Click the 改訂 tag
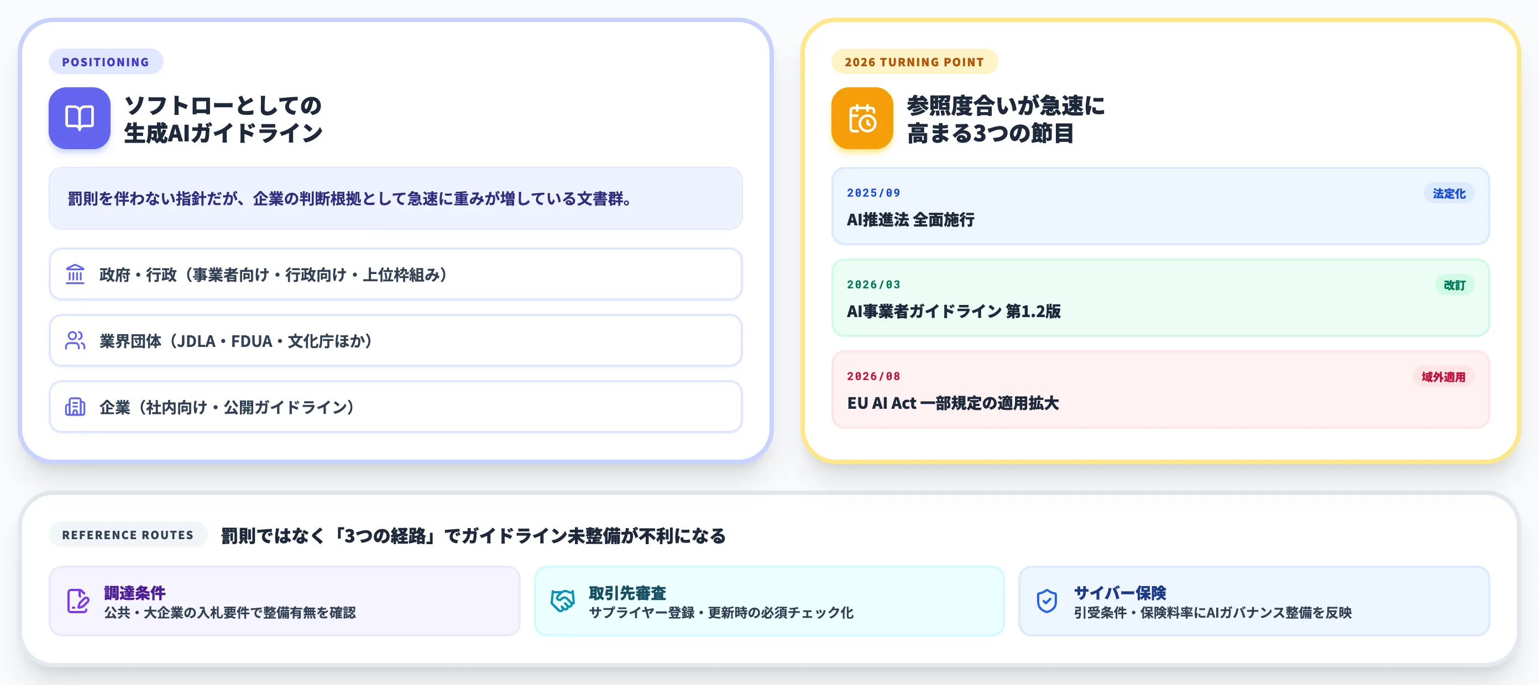The width and height of the screenshot is (1539, 685). point(1454,286)
